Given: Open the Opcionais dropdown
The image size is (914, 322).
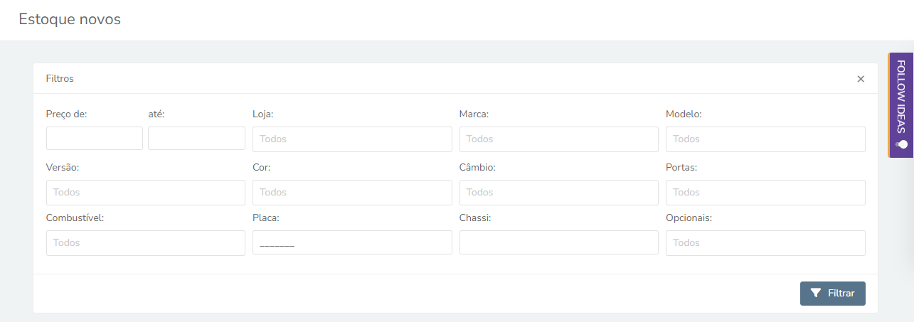Looking at the screenshot, I should [765, 243].
